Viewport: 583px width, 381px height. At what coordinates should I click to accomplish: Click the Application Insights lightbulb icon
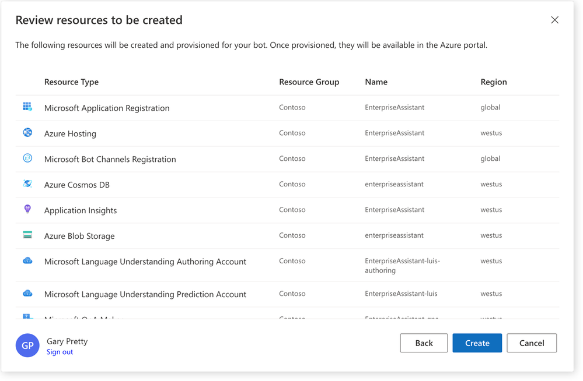(27, 209)
